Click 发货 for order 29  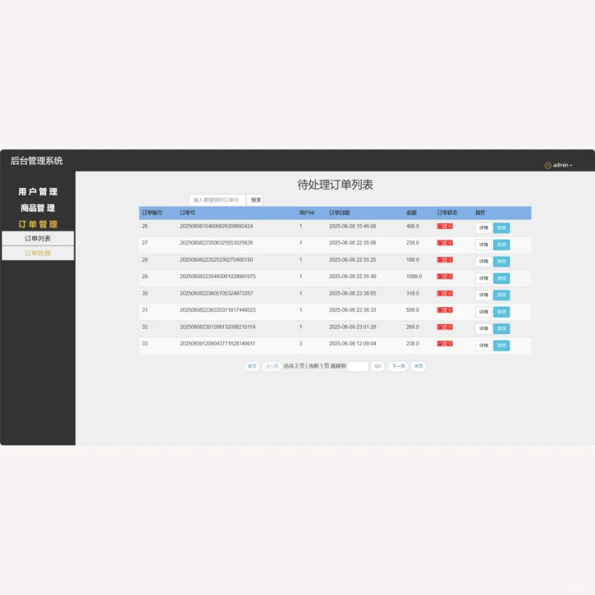click(501, 278)
